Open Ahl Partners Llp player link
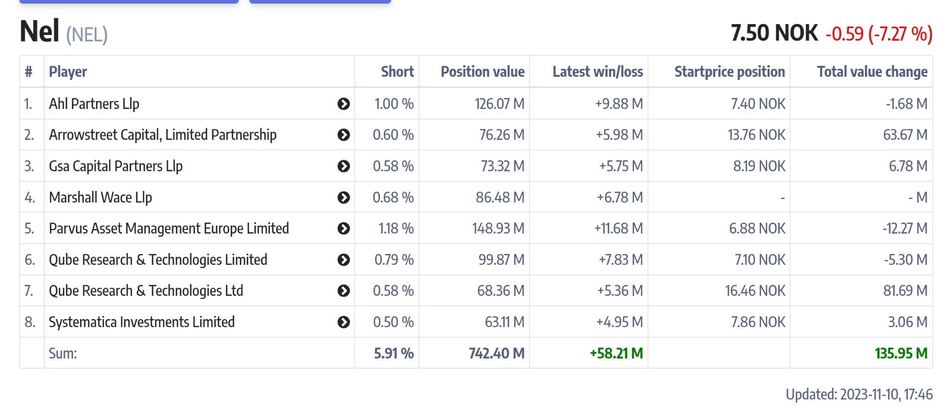This screenshot has height=420, width=952. [x=94, y=104]
